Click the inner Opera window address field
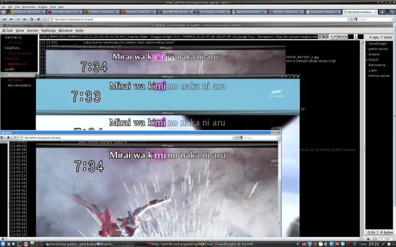The height and width of the screenshot is (247, 396). [x=126, y=137]
